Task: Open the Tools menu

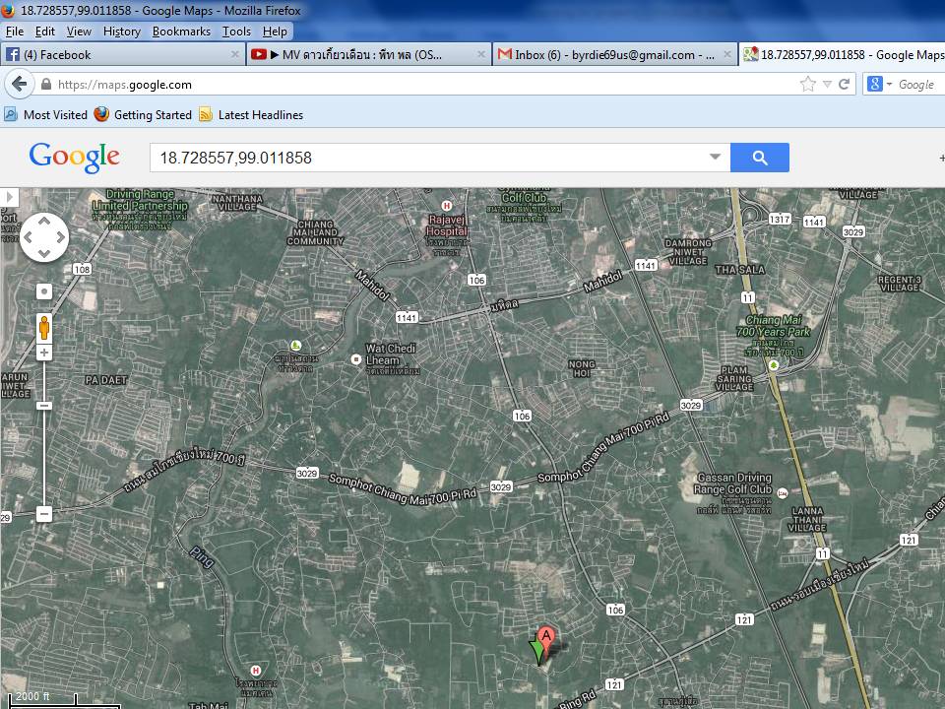Action: point(236,32)
